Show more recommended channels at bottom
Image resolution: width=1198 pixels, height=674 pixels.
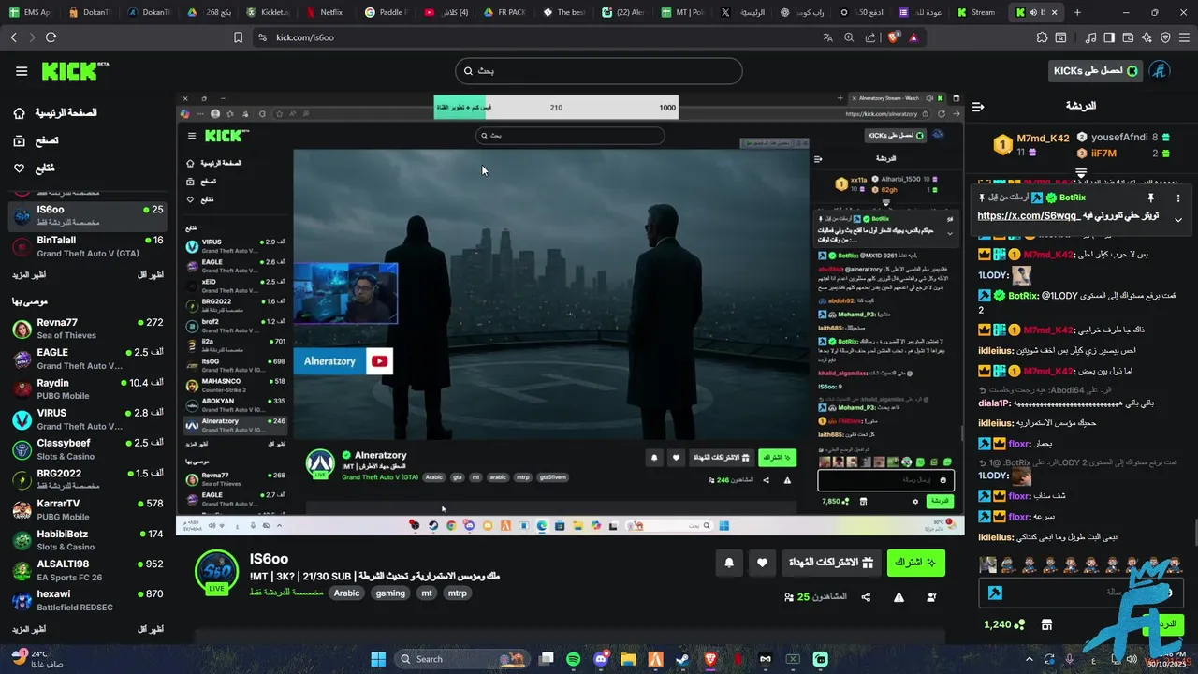[29, 629]
